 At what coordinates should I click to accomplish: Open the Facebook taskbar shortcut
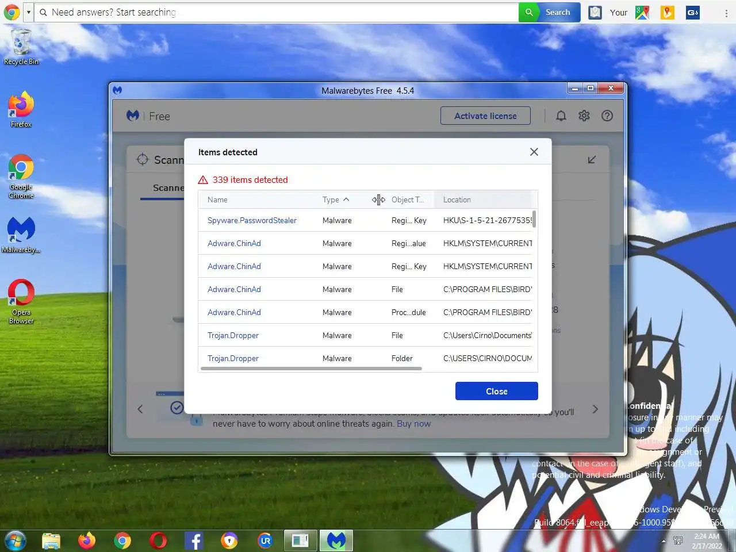pos(194,540)
